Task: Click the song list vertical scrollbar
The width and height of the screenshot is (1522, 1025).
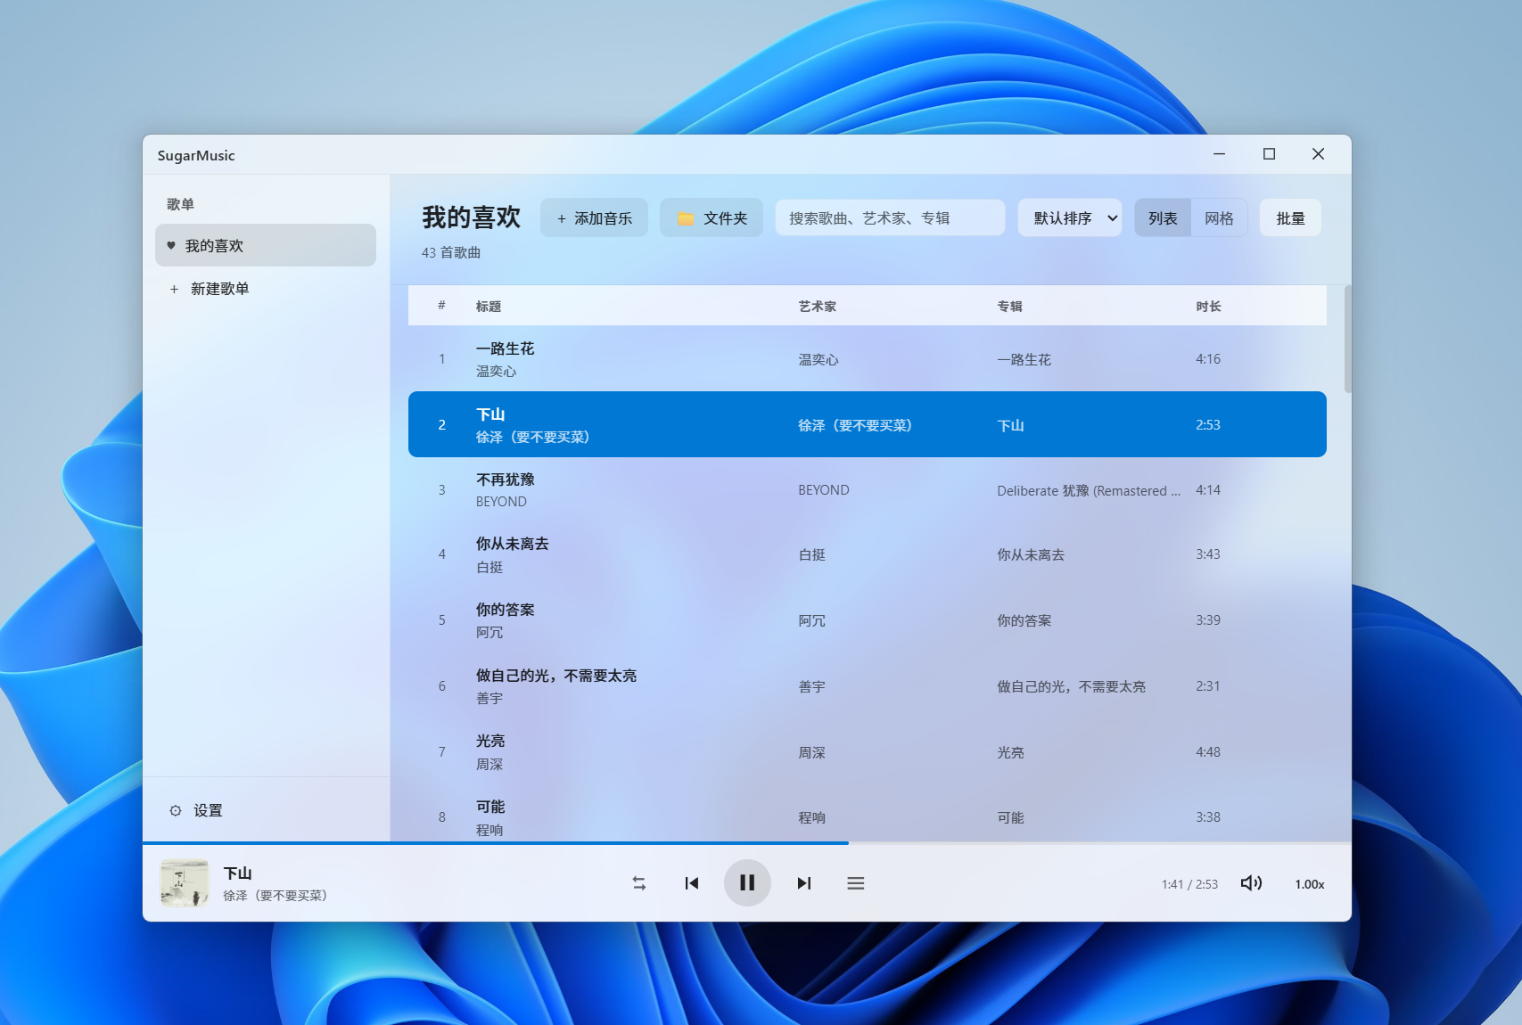Action: [x=1347, y=339]
